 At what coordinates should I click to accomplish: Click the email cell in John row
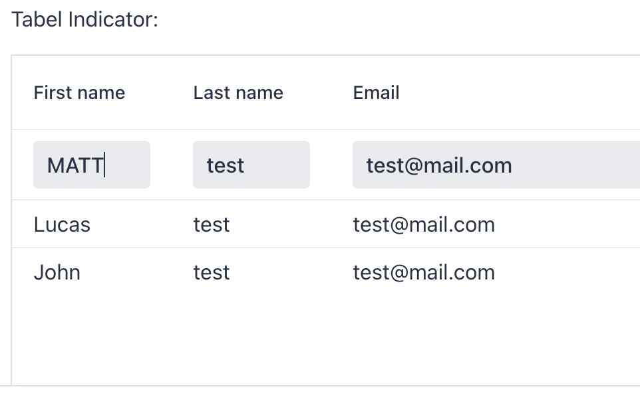(424, 272)
